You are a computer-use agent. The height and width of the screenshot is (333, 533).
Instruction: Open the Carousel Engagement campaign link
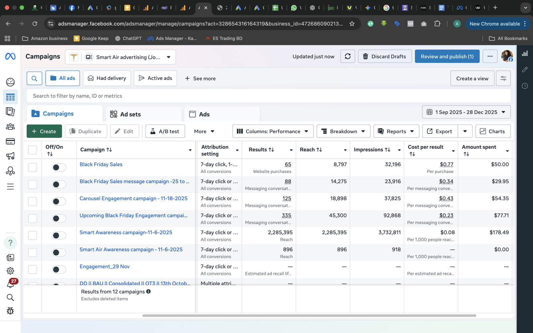133,198
